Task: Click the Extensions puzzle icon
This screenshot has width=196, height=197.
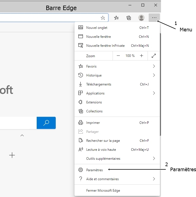Action: tap(80, 102)
